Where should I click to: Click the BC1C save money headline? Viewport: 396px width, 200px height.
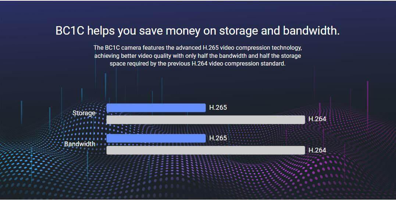(x=197, y=31)
